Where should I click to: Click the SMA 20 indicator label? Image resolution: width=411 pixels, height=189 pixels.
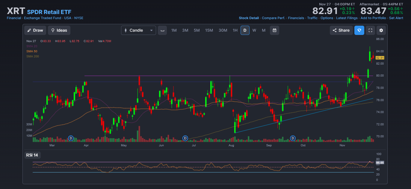pos(32,46)
